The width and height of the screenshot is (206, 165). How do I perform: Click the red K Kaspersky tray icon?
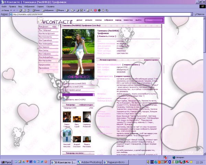(x=187, y=162)
